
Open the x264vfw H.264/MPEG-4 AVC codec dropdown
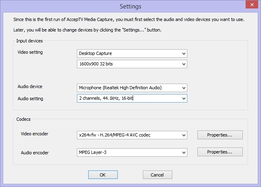pyautogui.click(x=132, y=135)
